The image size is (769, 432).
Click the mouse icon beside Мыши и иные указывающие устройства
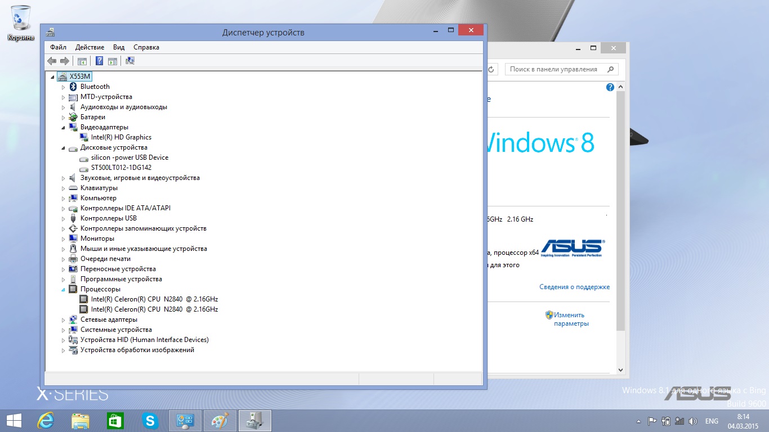coord(73,249)
